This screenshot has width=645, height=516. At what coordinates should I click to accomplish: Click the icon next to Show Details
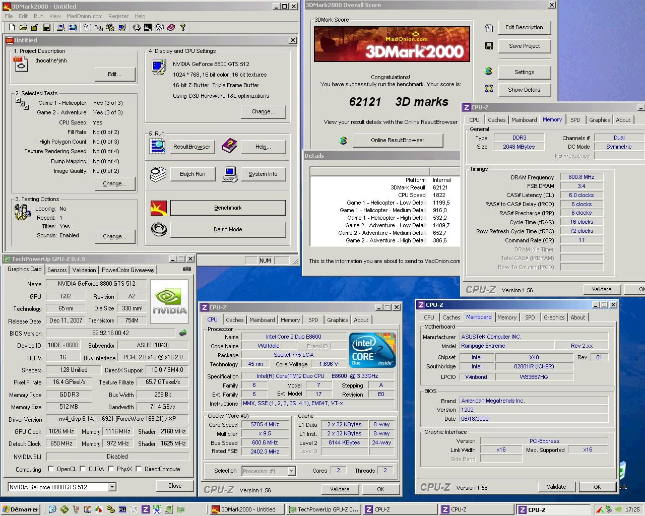pyautogui.click(x=489, y=89)
